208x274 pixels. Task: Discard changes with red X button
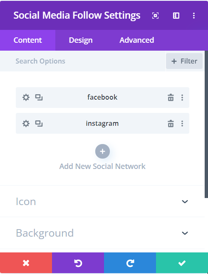26,263
